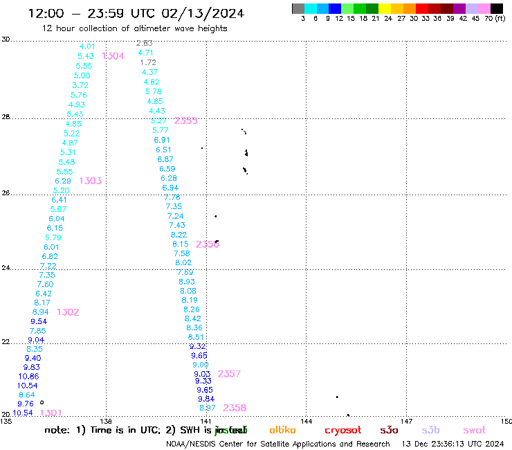Click the wave height value '5.00'
The image size is (512, 450).
(x=82, y=75)
